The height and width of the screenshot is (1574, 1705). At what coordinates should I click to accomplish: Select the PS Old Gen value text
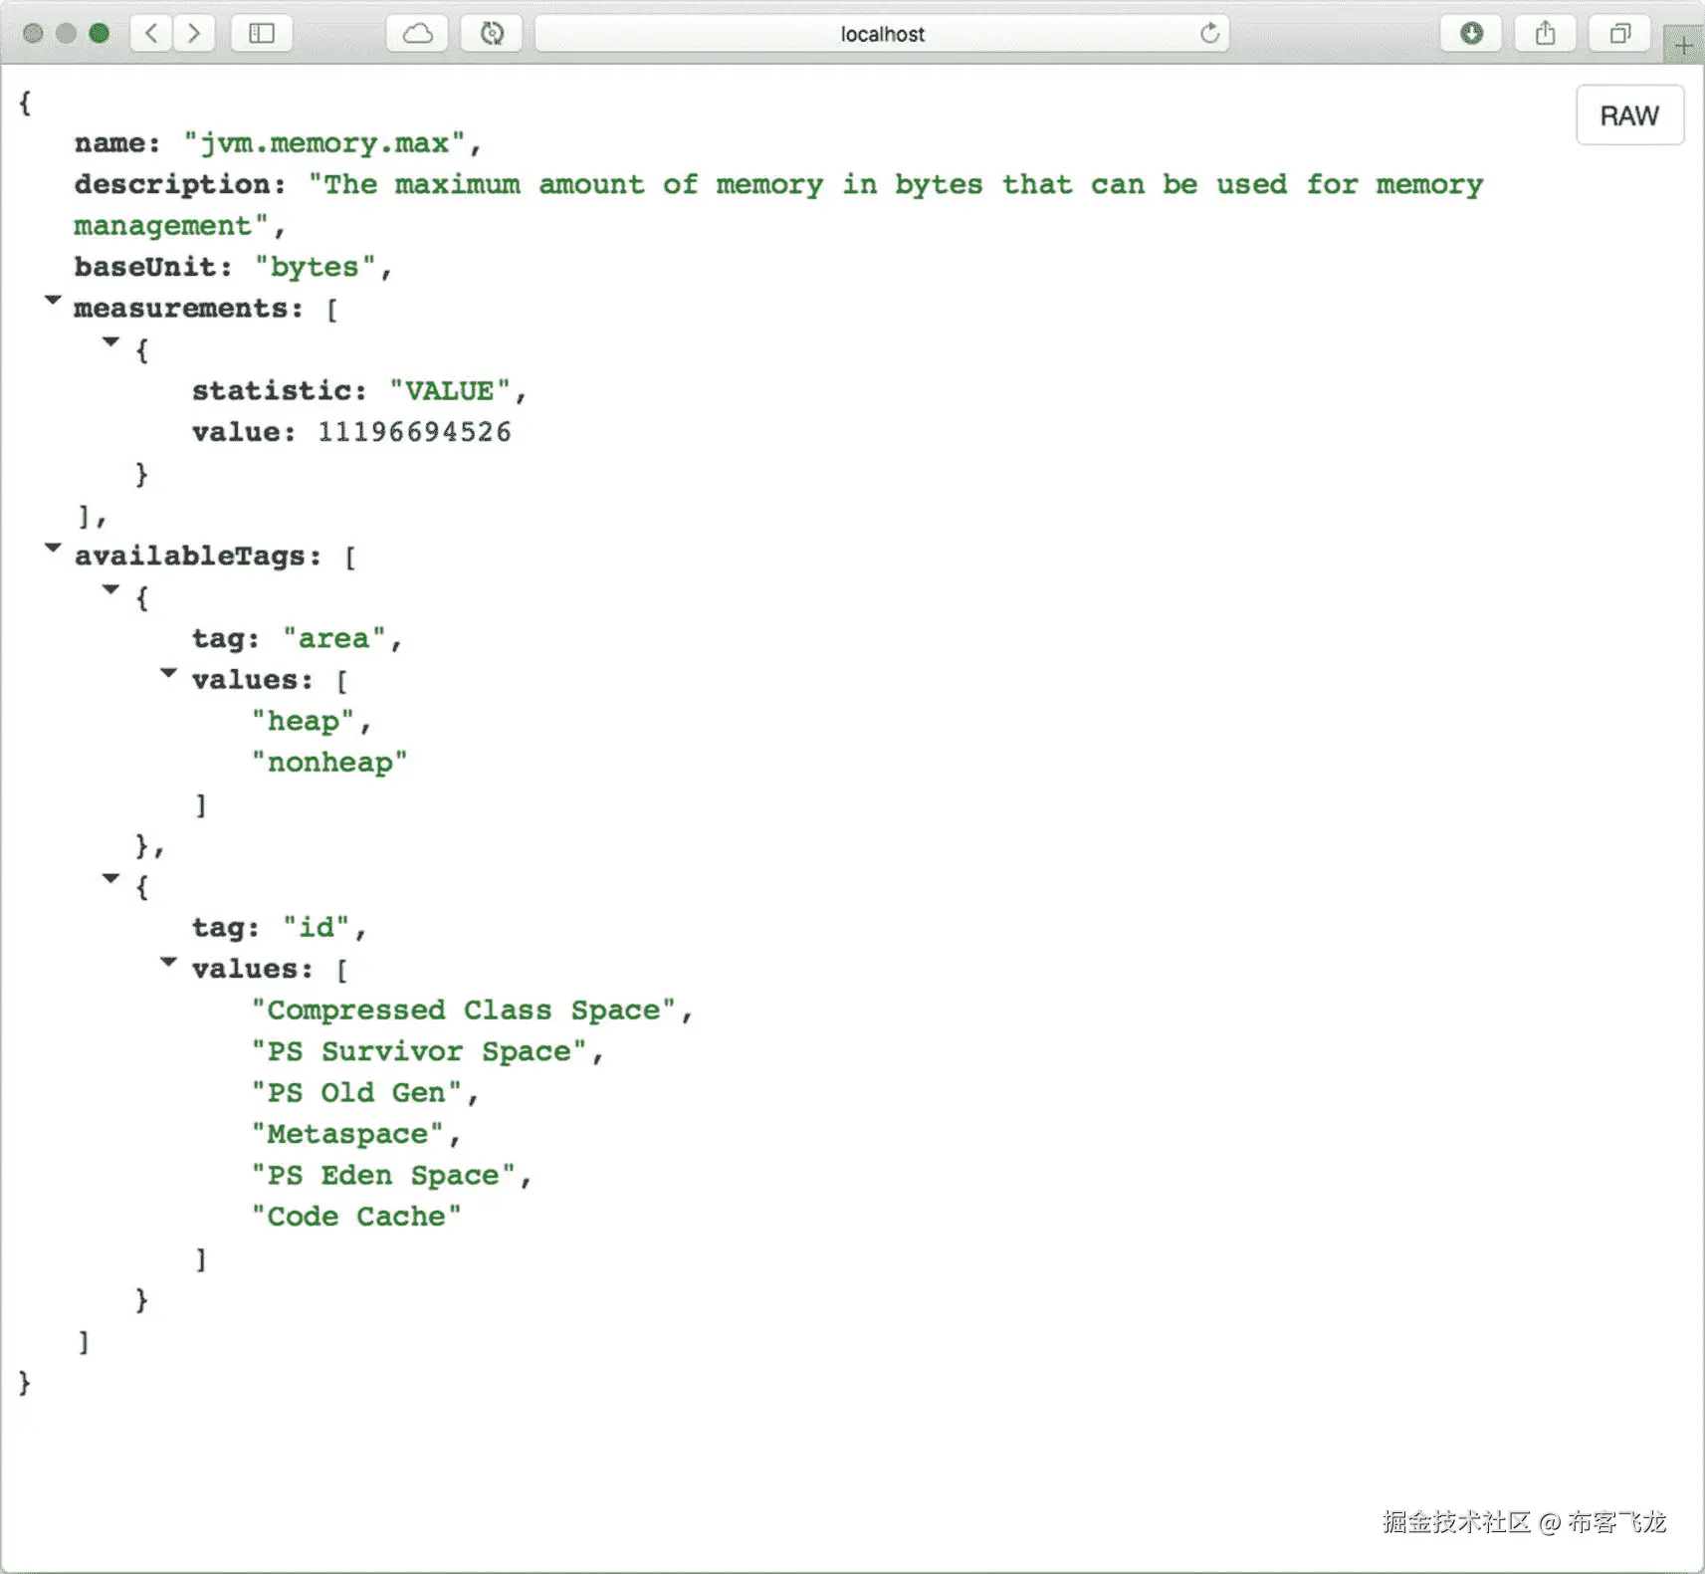(363, 1092)
